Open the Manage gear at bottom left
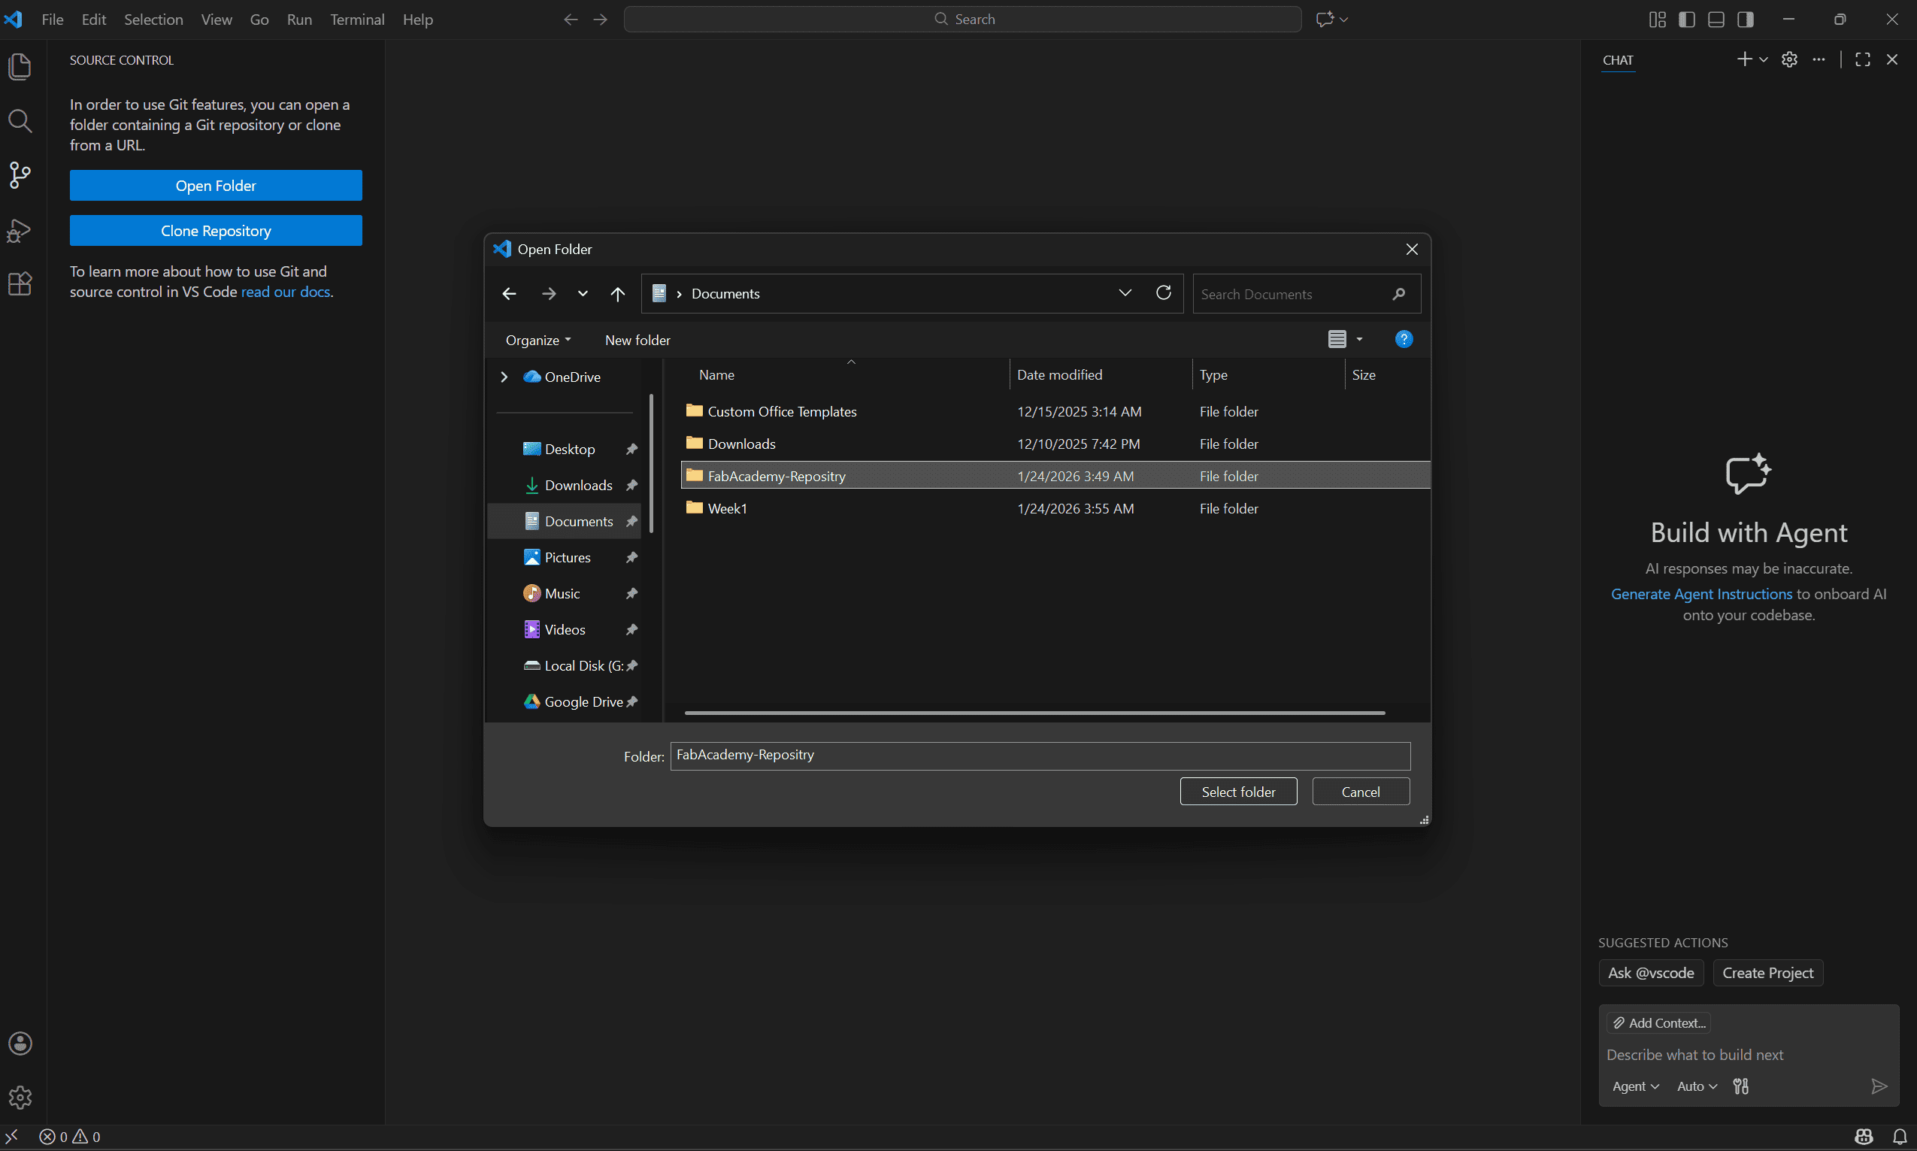 (x=20, y=1097)
